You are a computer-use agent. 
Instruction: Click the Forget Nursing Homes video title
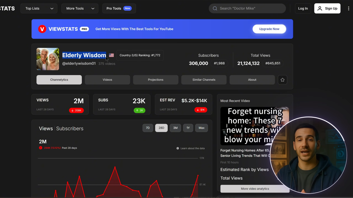coord(245,153)
